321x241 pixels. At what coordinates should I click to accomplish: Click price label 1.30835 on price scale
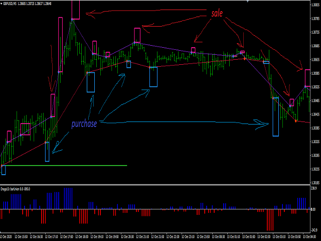click(315, 5)
